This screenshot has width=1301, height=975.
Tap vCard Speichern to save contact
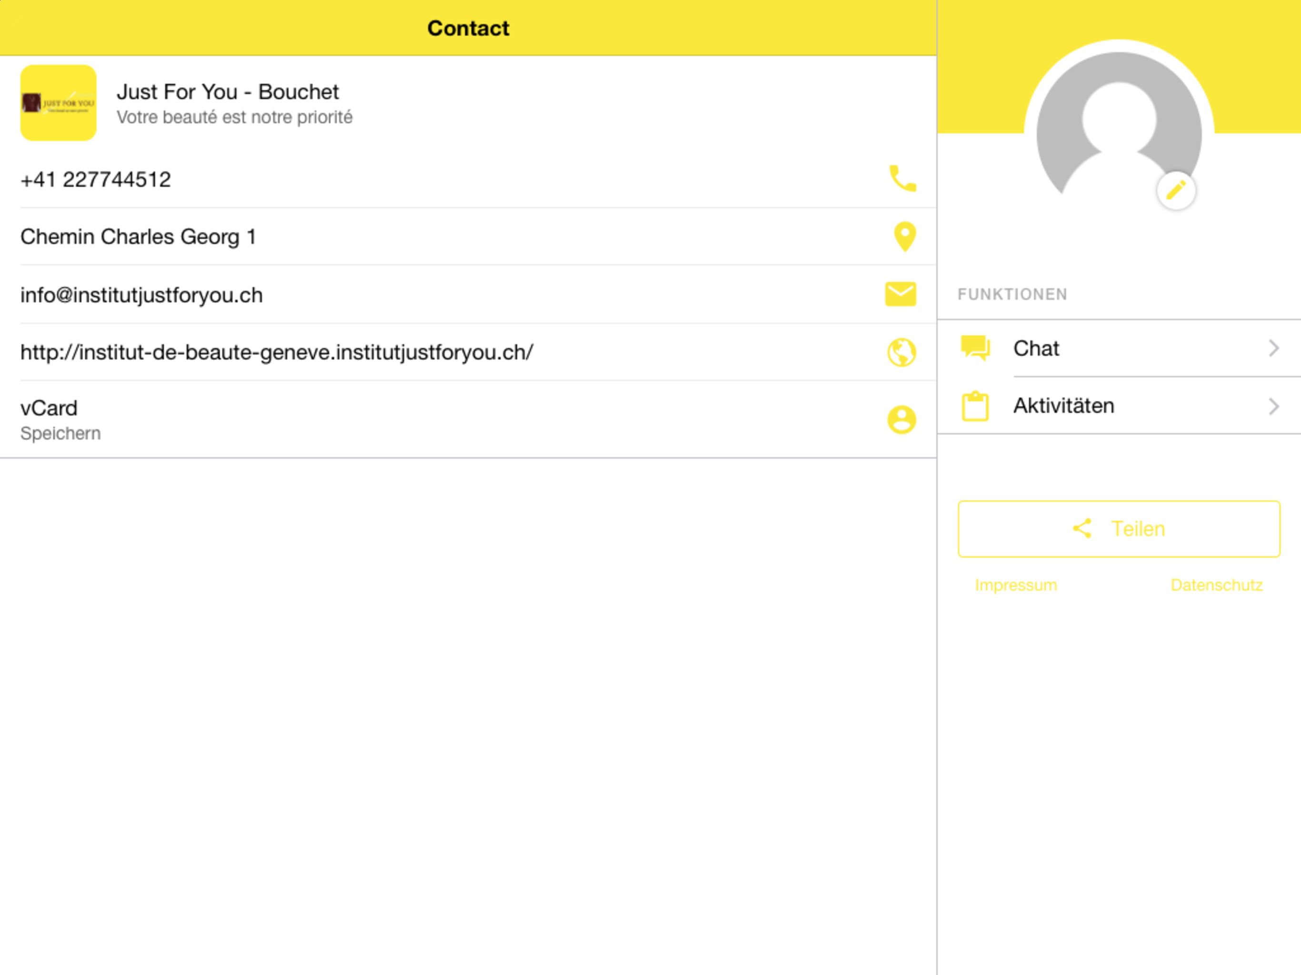468,419
